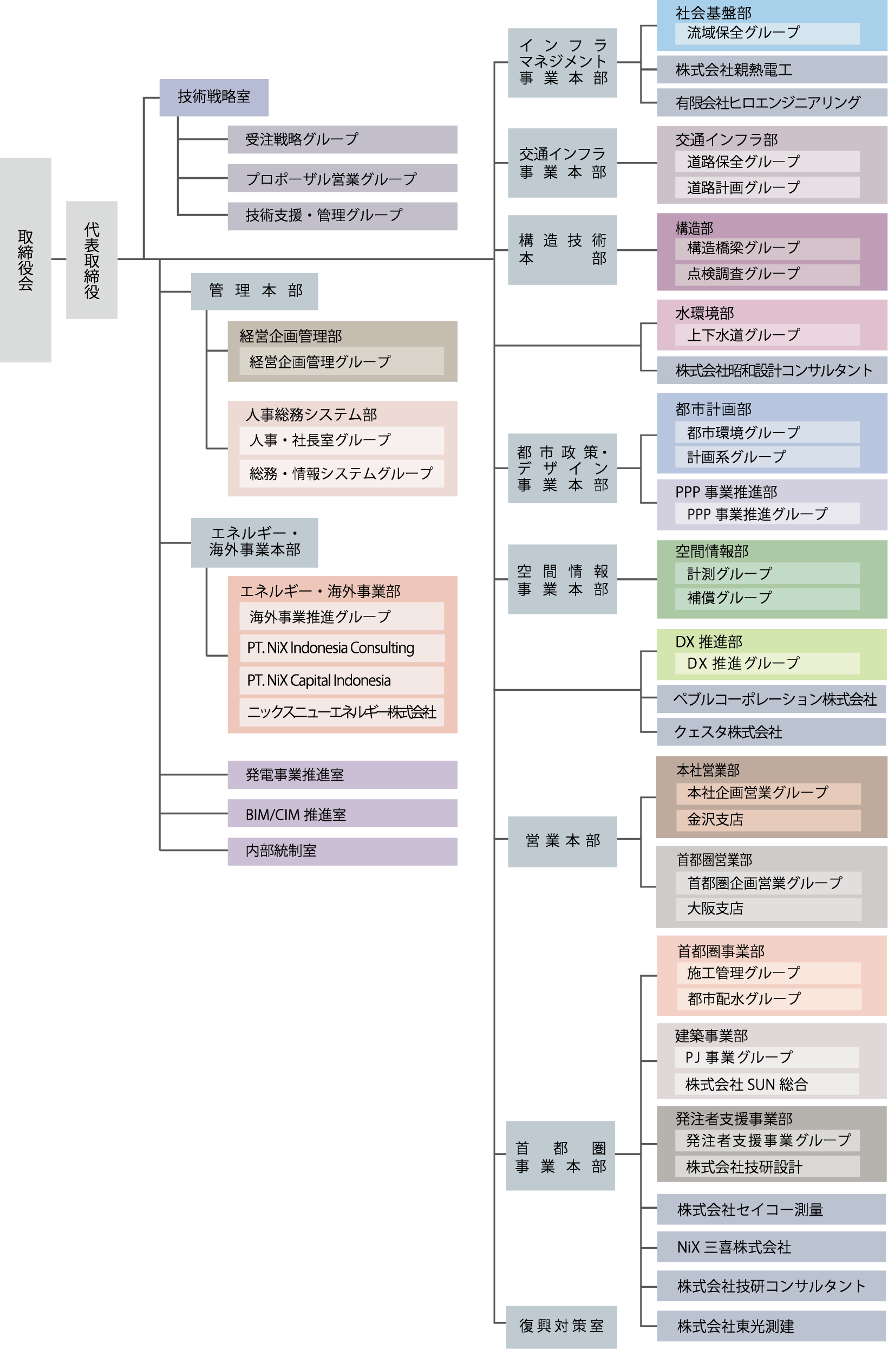Select PJ 事業グループ
This screenshot has height=1349, width=888.
click(767, 1058)
